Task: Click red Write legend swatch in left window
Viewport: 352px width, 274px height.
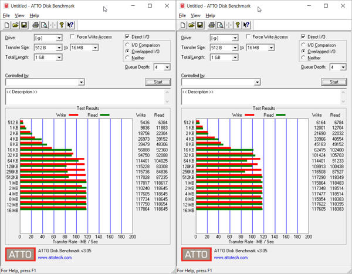Action: click(73, 115)
